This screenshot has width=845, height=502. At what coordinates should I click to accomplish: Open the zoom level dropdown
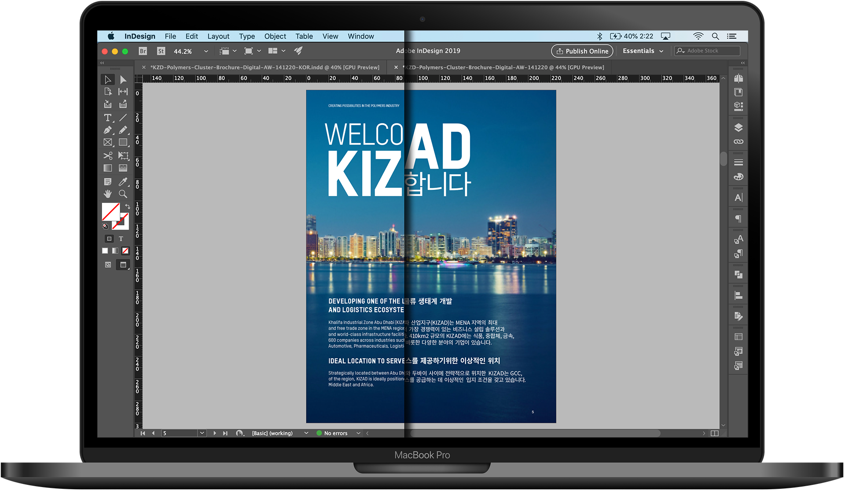206,51
